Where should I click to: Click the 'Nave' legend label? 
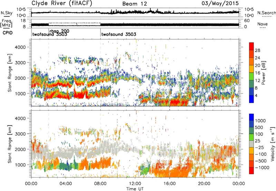coord(263,24)
